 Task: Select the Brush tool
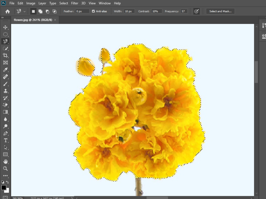point(5,84)
